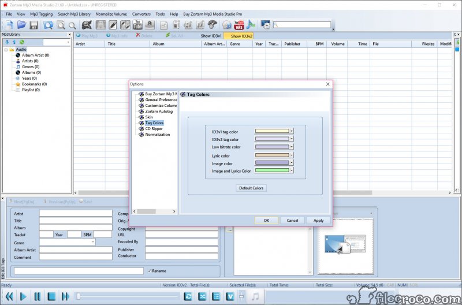462x305 pixels.
Task: Open the Low bitrate color dropdown arrow
Action: click(x=292, y=147)
